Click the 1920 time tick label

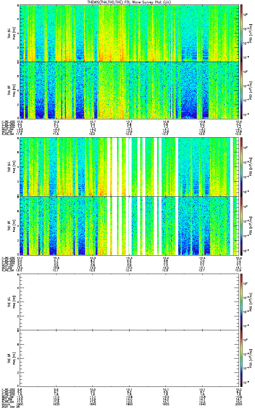166,405
